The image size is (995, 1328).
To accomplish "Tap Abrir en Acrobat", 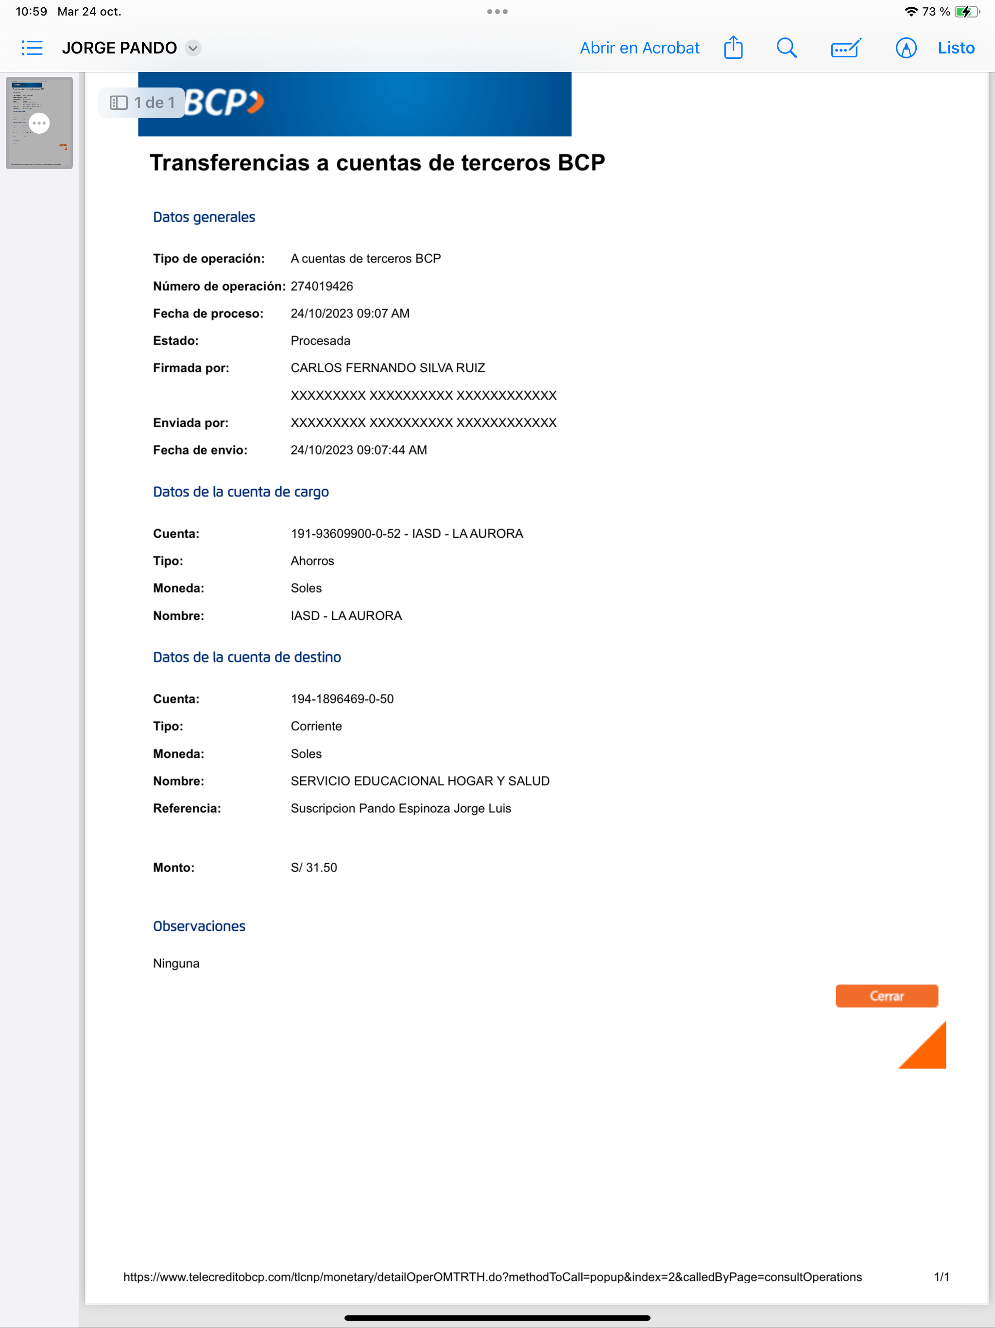I will click(639, 48).
